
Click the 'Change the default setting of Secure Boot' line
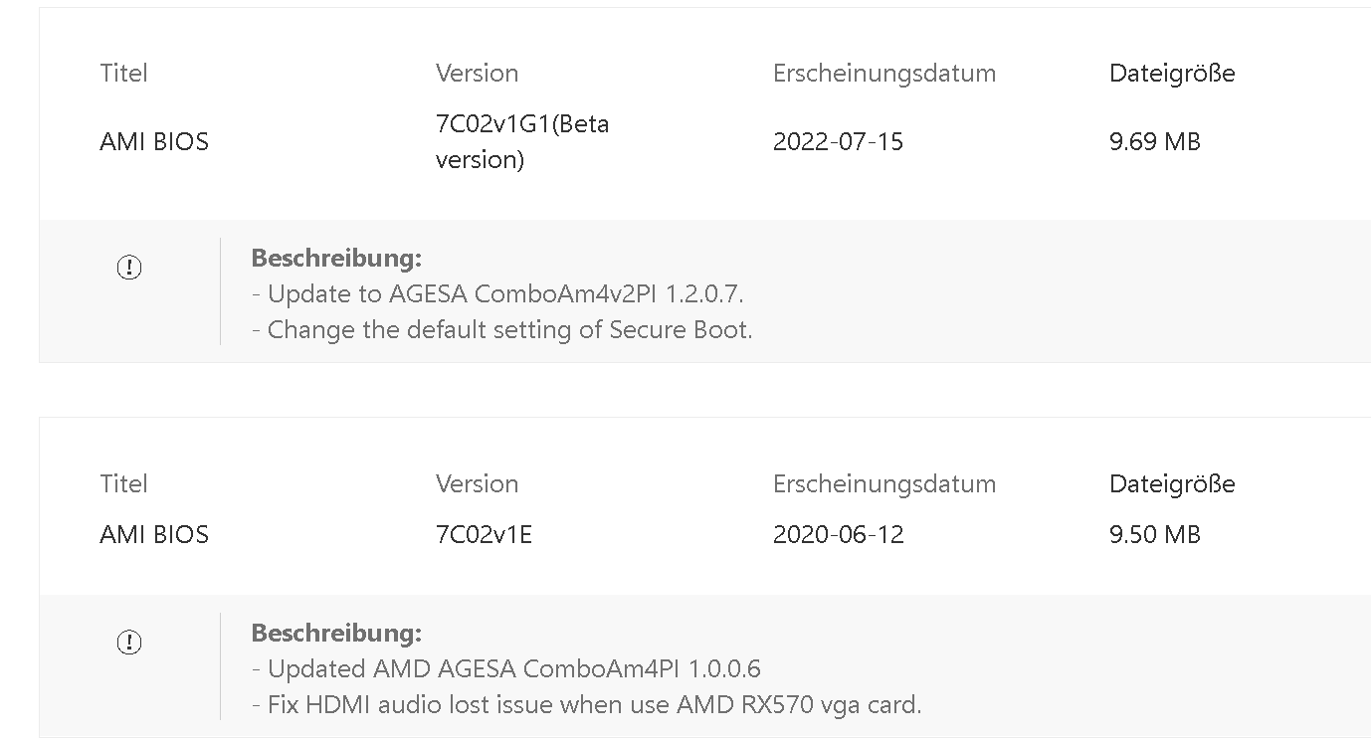point(502,329)
